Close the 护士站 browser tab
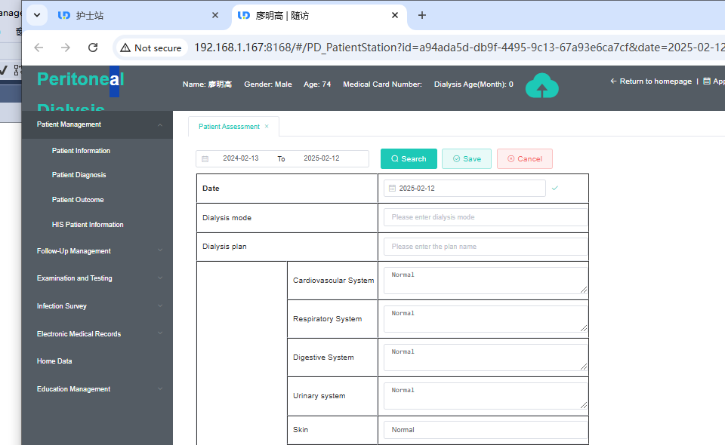725x445 pixels. 215,15
